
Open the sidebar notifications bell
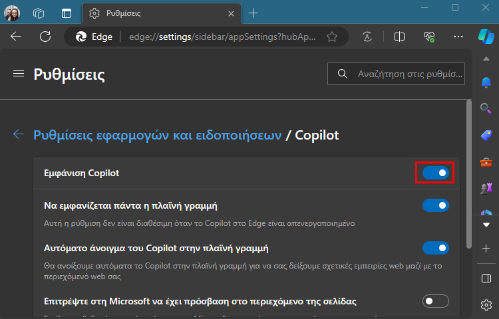[x=486, y=82]
